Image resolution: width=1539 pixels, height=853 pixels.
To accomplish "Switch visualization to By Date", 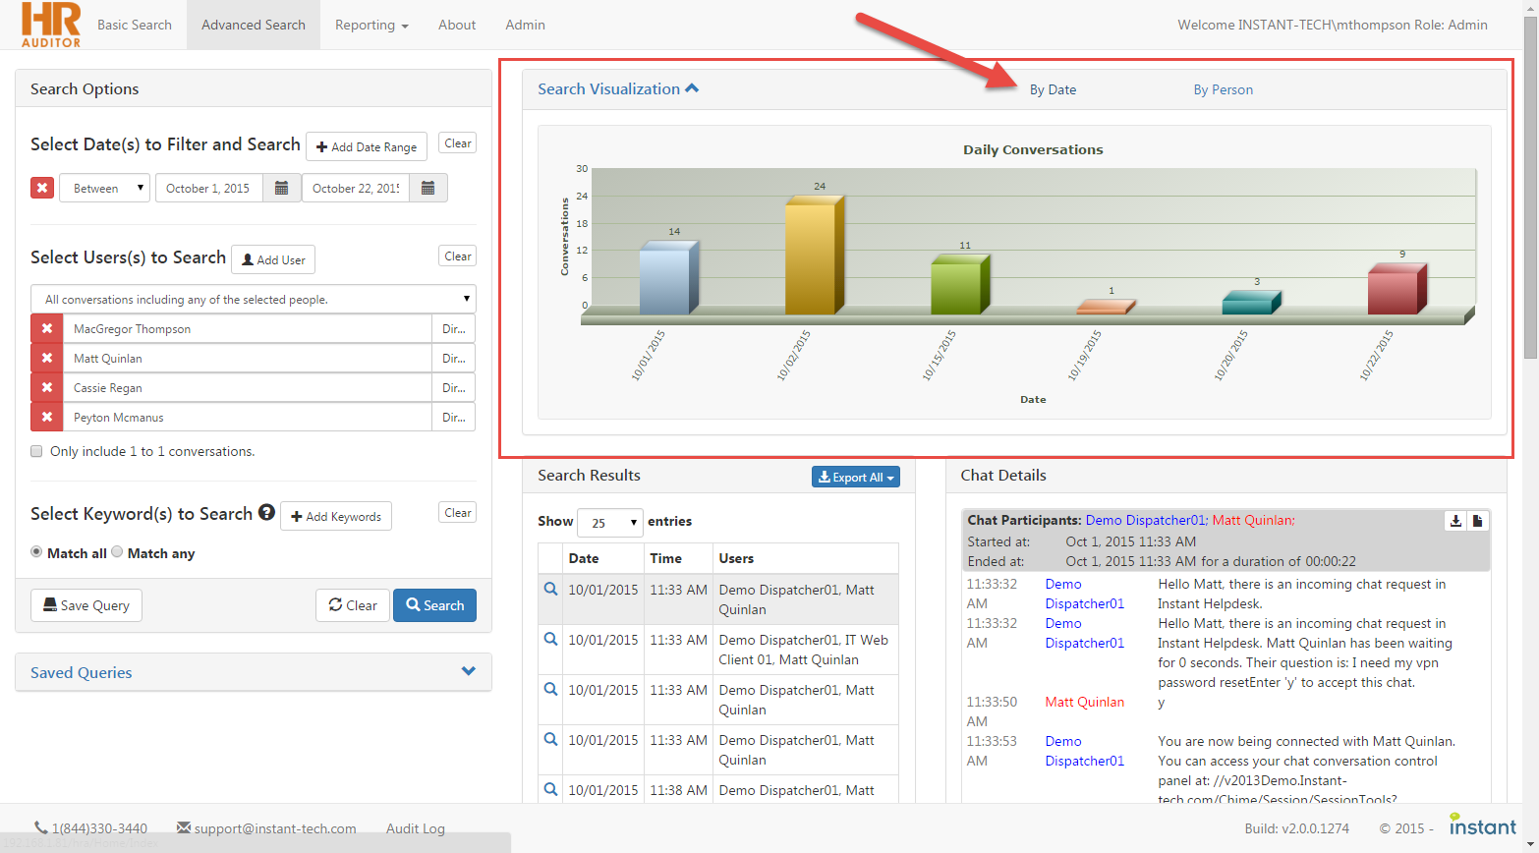I will (x=1053, y=89).
